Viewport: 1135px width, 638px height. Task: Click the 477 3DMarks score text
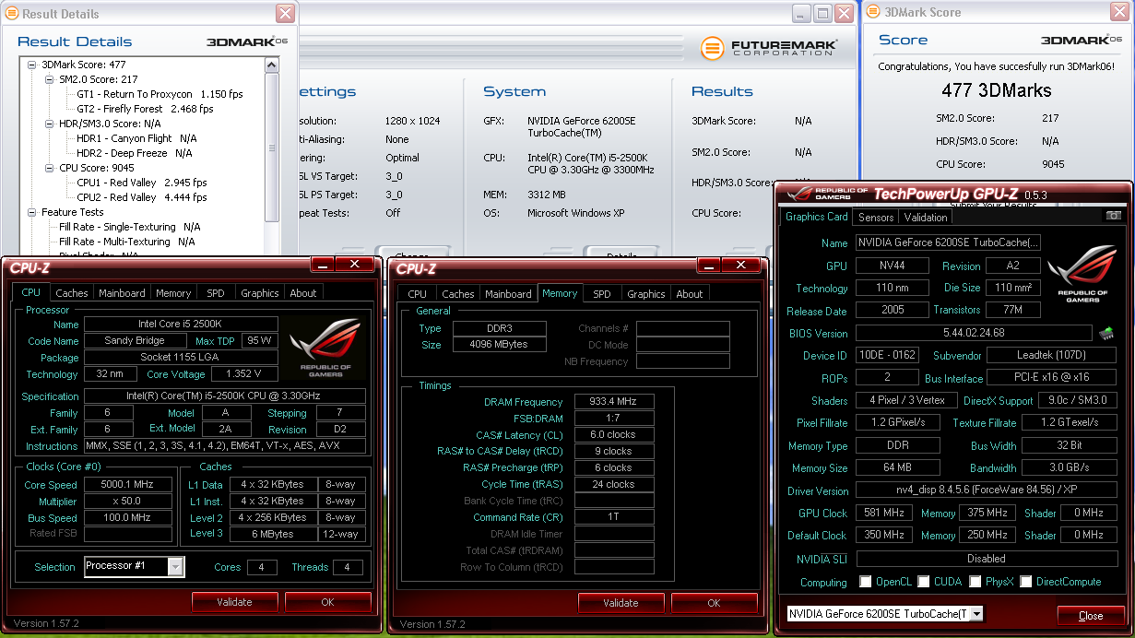click(996, 90)
